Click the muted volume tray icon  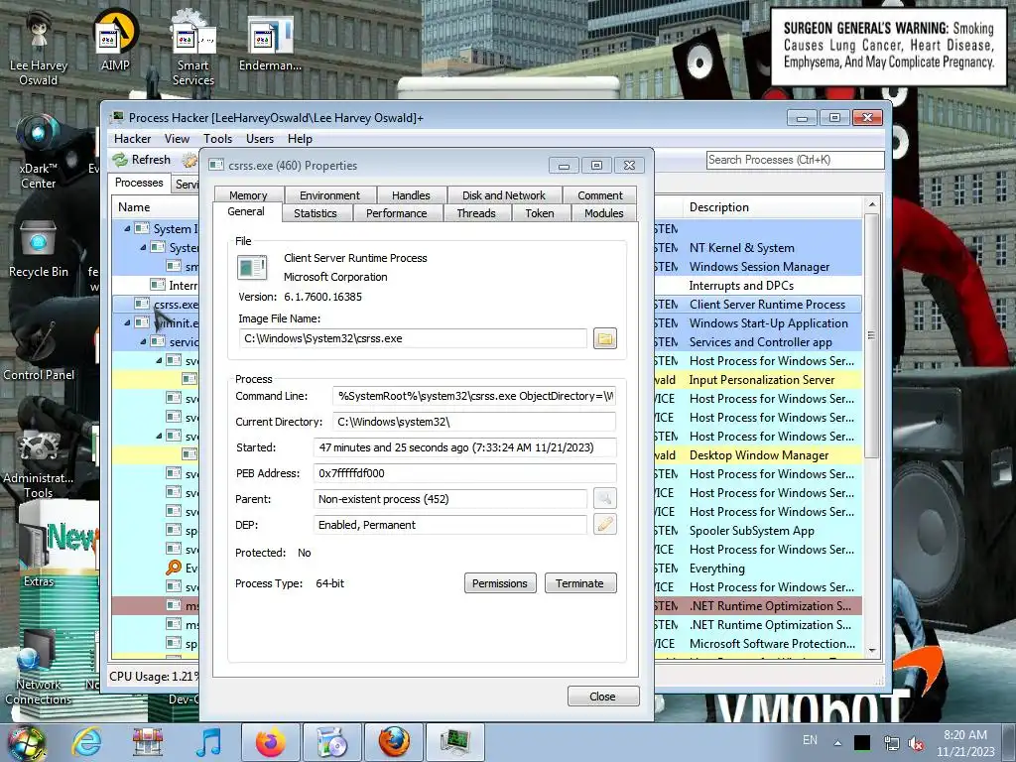[916, 743]
